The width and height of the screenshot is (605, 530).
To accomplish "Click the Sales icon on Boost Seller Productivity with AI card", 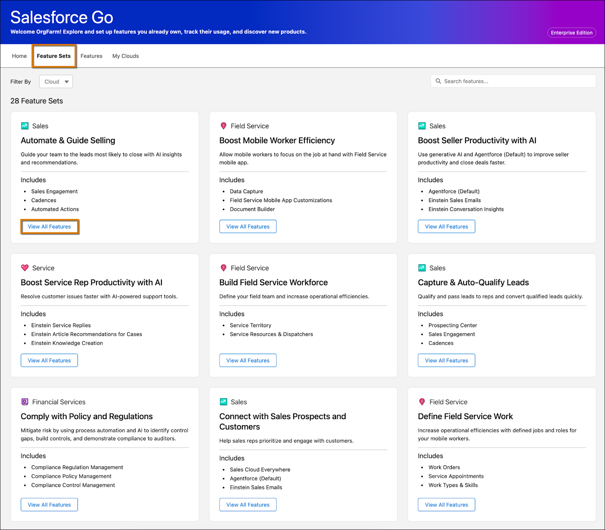I will point(422,126).
